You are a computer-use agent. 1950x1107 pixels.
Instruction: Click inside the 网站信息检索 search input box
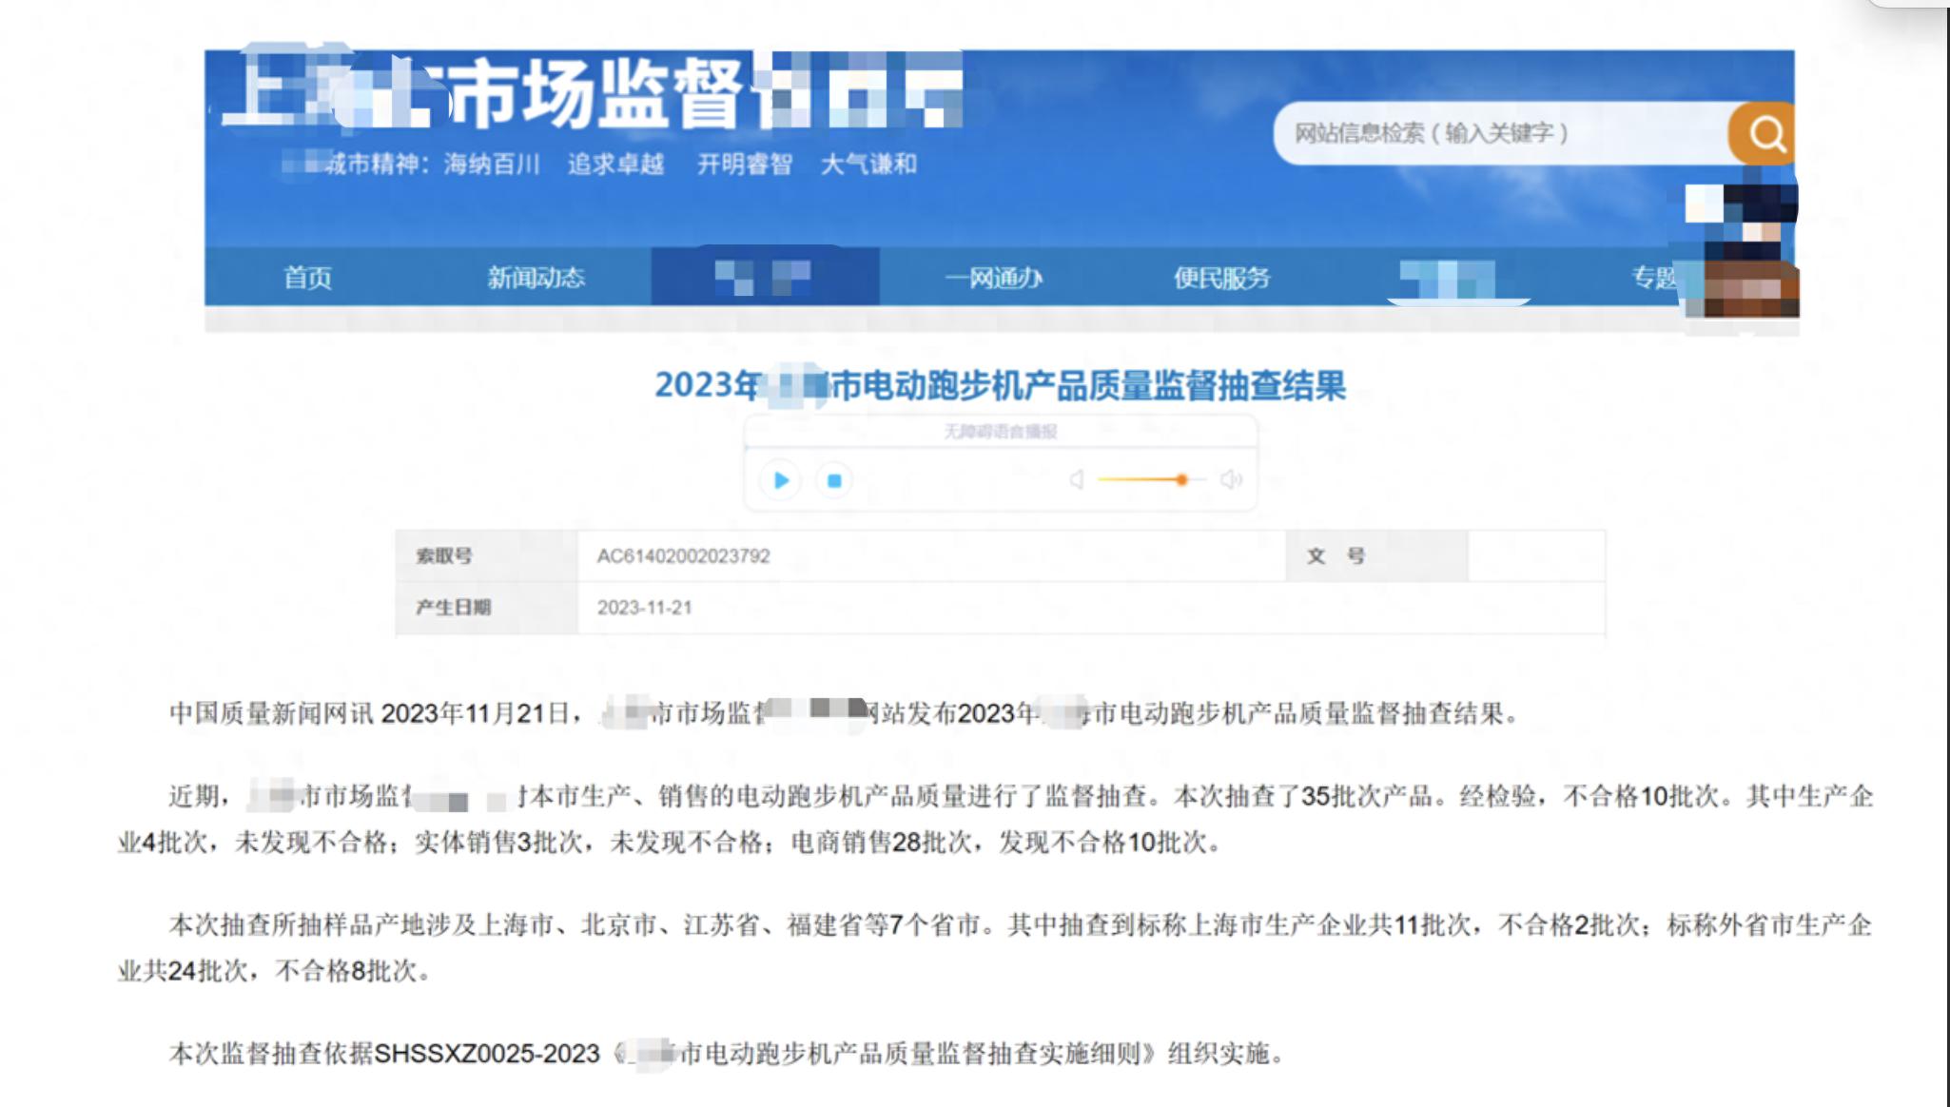coord(1503,135)
